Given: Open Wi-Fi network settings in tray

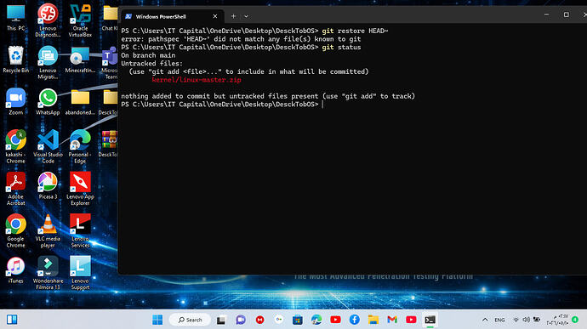Looking at the screenshot, I should [516, 320].
